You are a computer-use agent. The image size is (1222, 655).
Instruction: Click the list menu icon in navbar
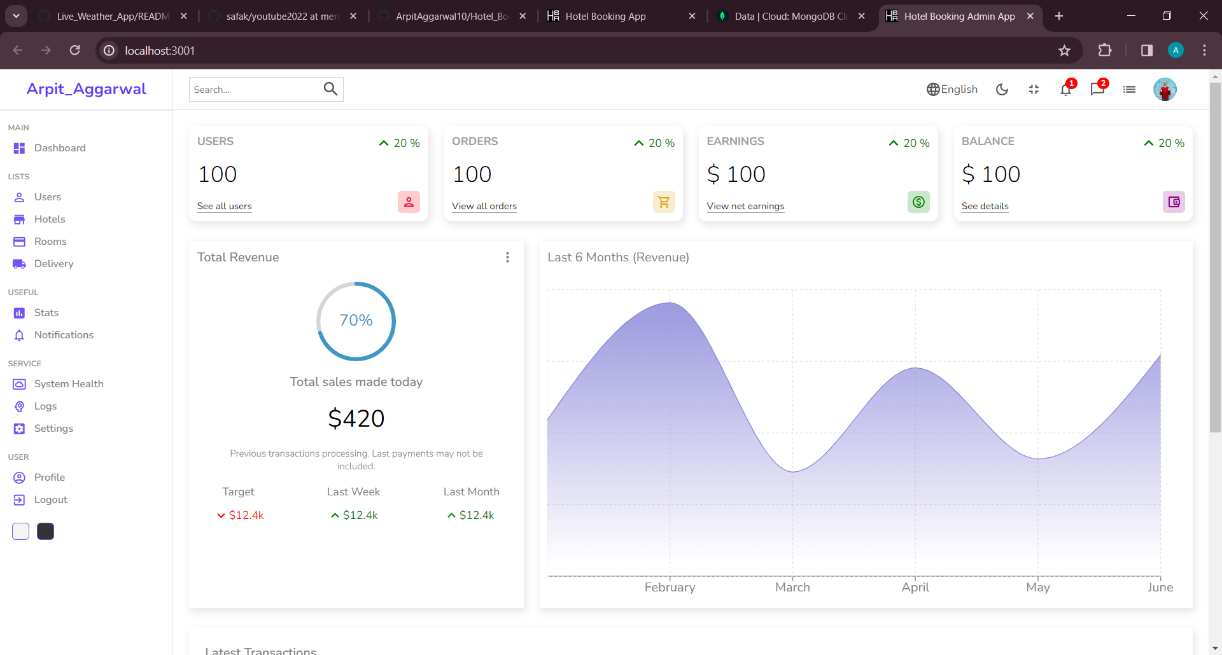pos(1129,90)
